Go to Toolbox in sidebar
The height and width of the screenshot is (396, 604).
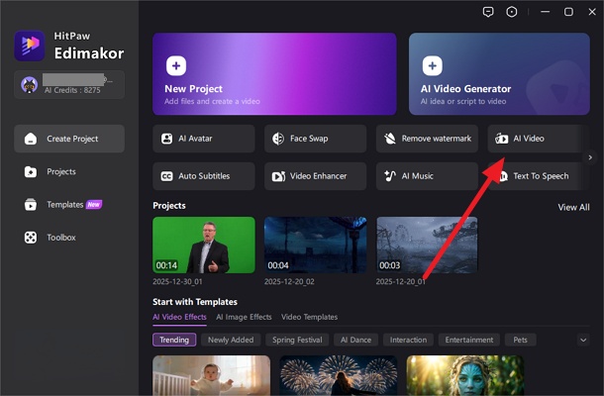coord(61,238)
